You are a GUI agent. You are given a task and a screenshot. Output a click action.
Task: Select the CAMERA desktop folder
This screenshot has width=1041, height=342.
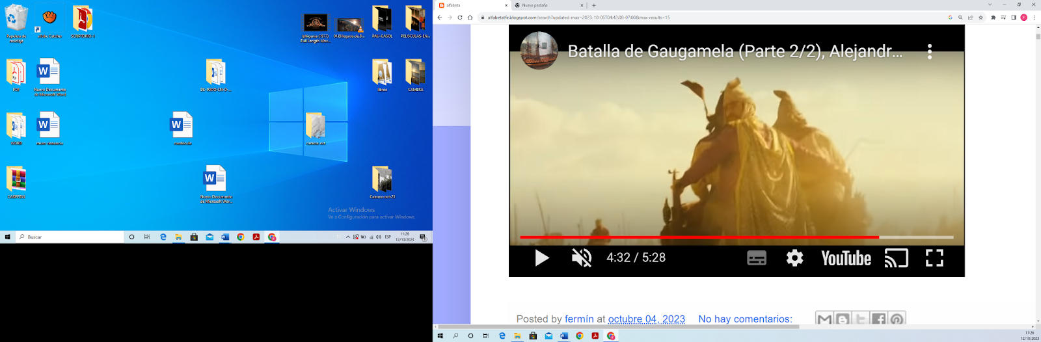(415, 75)
